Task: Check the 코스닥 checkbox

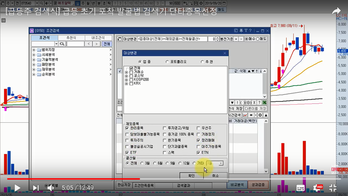Action: [x=131, y=76]
